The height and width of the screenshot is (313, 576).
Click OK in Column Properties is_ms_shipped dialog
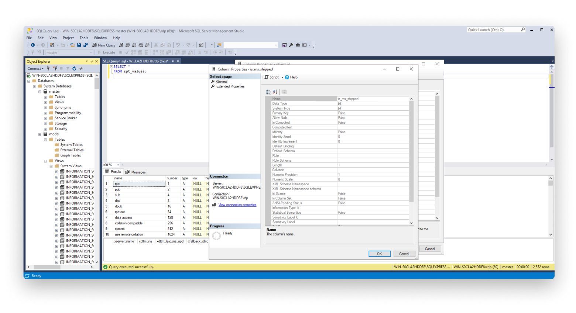pos(379,254)
